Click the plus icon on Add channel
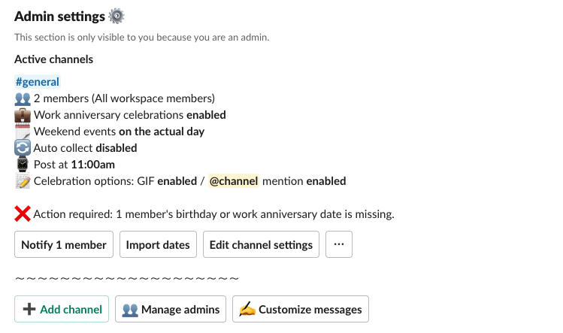The image size is (563, 333). pyautogui.click(x=29, y=309)
